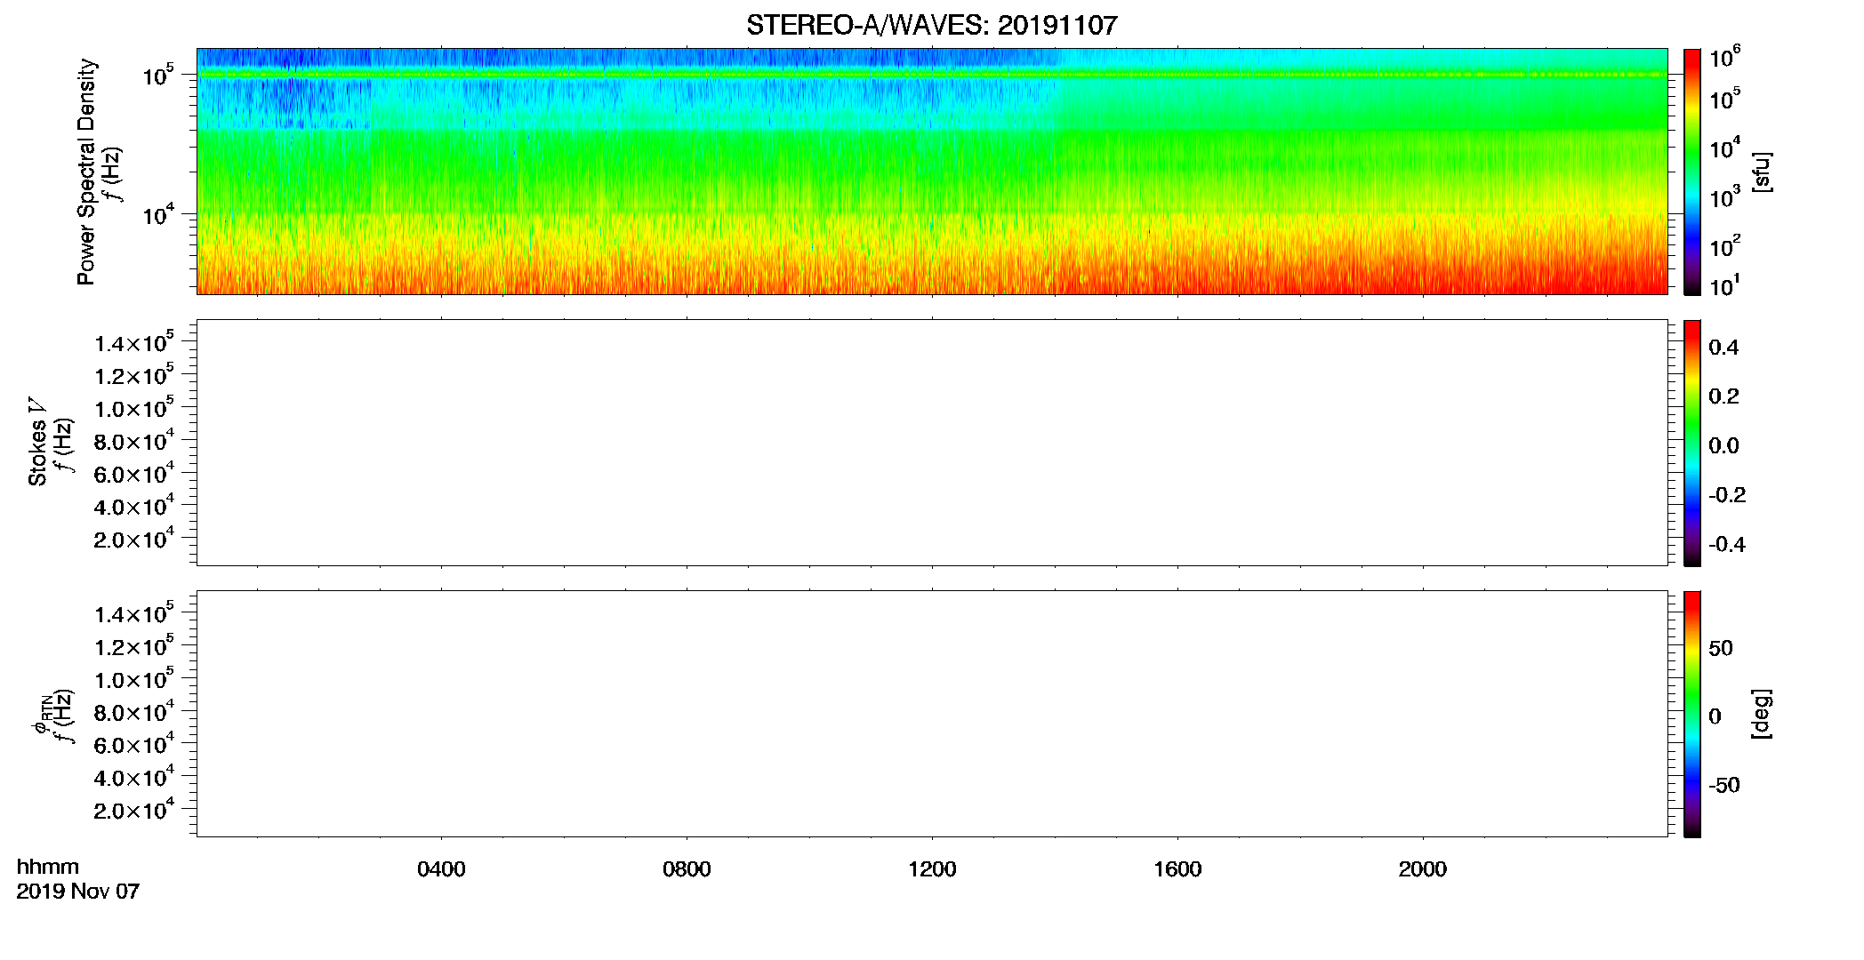This screenshot has width=1864, height=960.
Task: Click the 2000 time axis label
Action: click(1422, 869)
